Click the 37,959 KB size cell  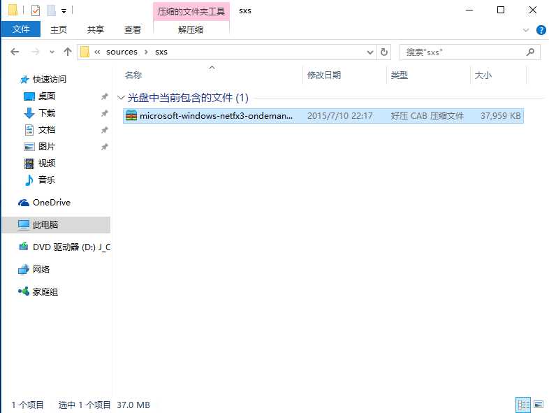click(500, 115)
